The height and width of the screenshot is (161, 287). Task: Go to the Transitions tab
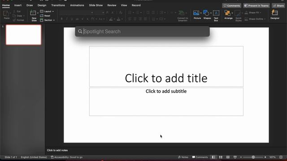click(58, 5)
